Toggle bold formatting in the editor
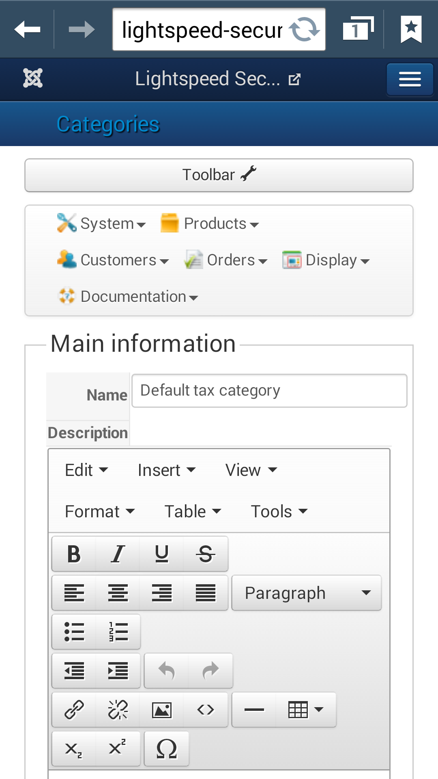438x779 pixels. click(x=74, y=554)
